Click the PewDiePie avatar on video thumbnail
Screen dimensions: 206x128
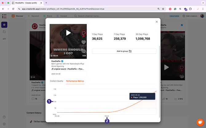click(x=83, y=33)
